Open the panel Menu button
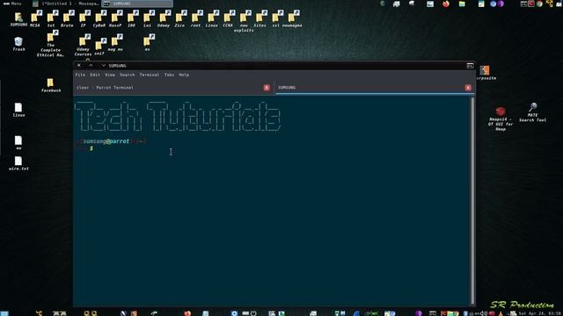The width and height of the screenshot is (563, 316). coord(12,4)
